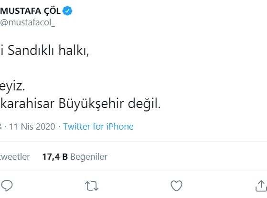
Task: View the 17,4 B Beğeniler list
Action: pyautogui.click(x=75, y=156)
